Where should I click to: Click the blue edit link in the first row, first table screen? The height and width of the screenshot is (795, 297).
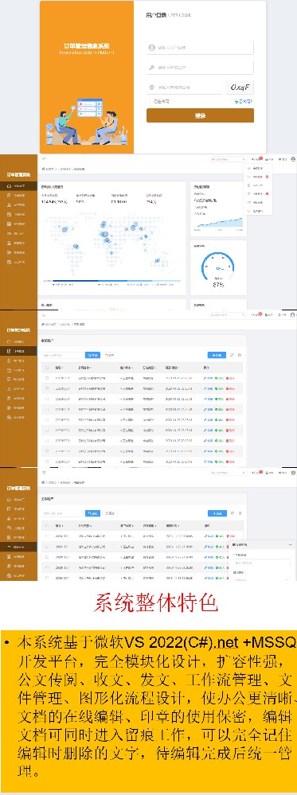[x=208, y=378]
